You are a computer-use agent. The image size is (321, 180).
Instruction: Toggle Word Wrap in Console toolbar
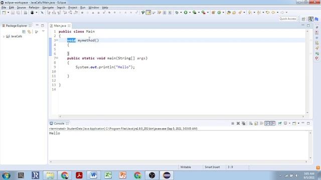coord(261,123)
